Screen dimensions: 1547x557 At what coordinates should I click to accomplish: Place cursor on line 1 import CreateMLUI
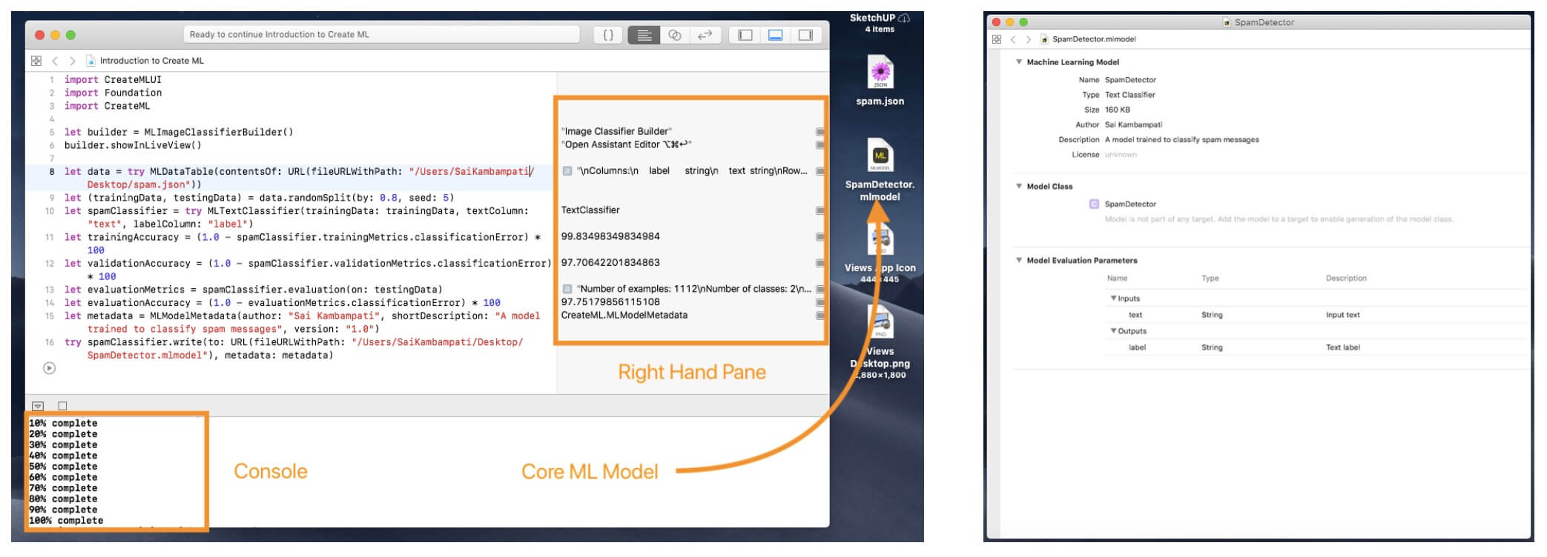click(x=113, y=80)
